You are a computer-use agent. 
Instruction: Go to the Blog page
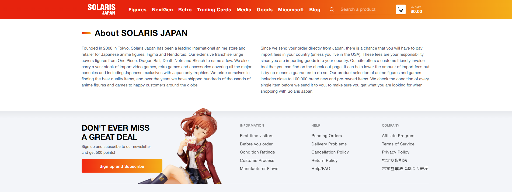(315, 10)
